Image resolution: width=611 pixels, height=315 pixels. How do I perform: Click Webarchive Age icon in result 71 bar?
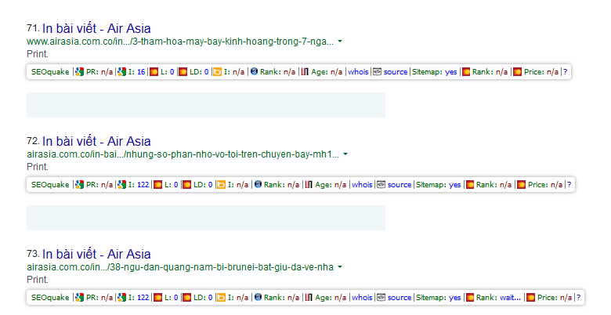click(305, 72)
